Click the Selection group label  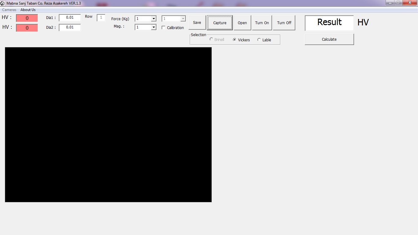pos(199,35)
